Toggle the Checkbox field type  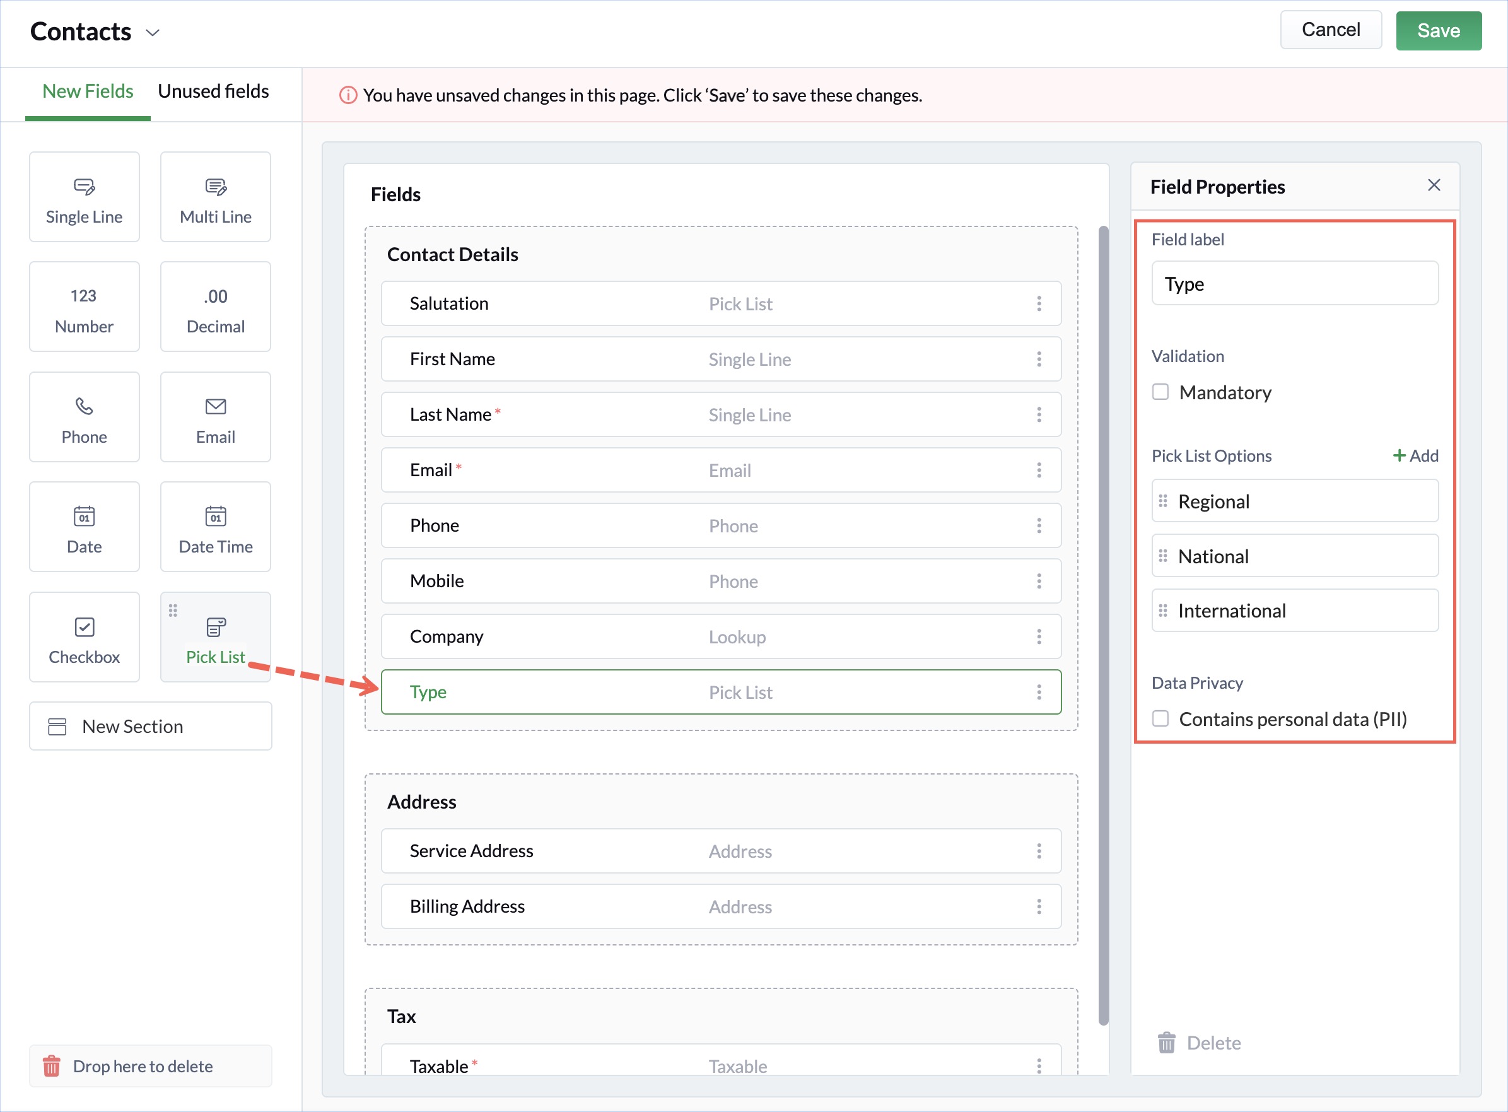click(x=83, y=637)
